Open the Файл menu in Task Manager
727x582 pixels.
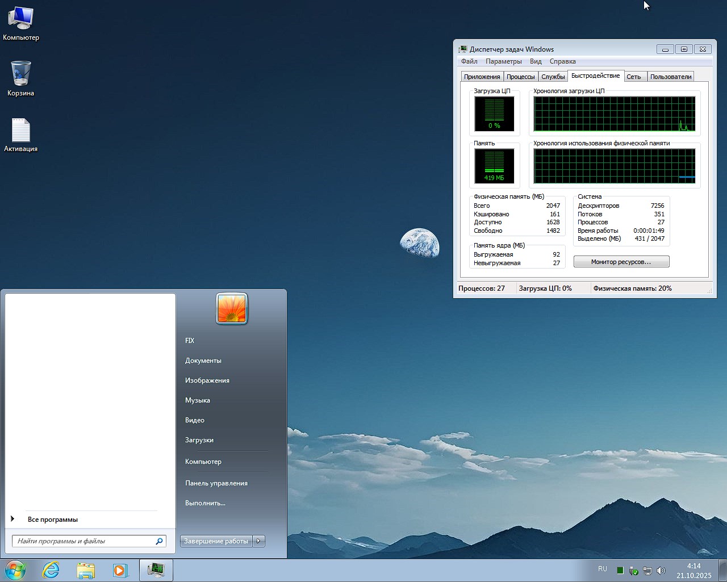point(469,61)
